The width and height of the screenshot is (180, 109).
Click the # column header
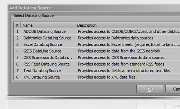point(17,25)
